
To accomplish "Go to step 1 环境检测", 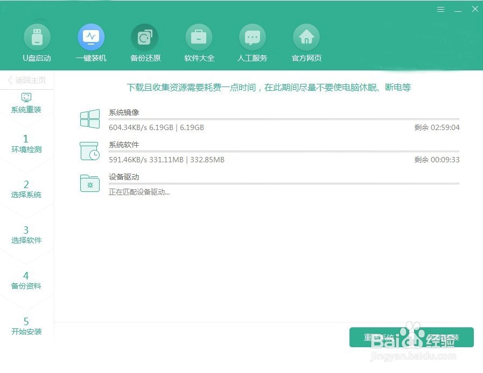I will point(26,144).
